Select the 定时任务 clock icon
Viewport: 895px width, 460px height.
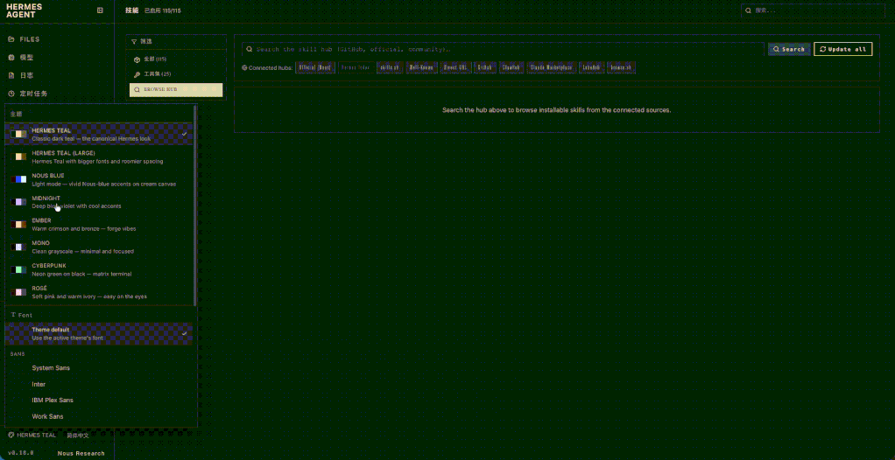pos(11,94)
